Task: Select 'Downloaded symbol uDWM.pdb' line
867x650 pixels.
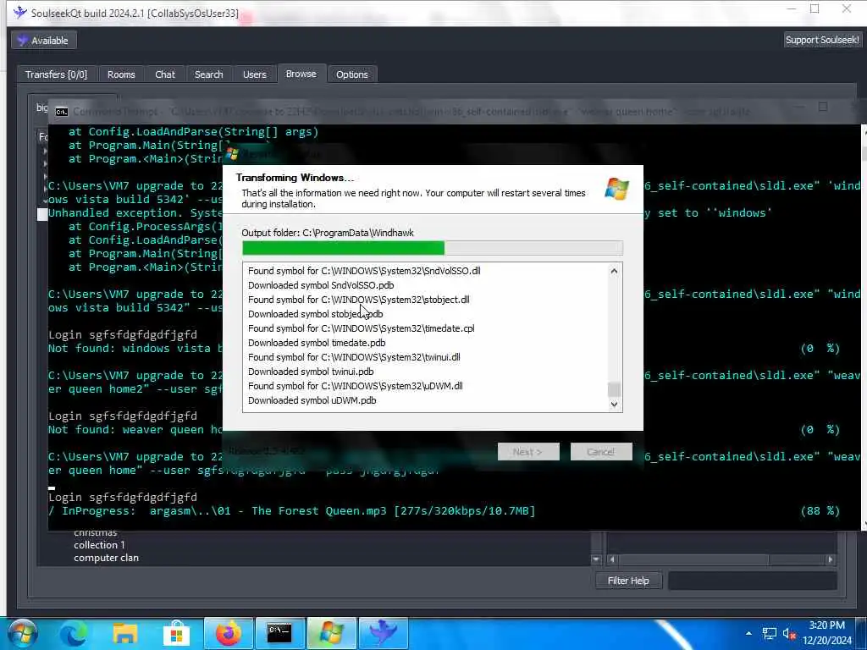Action: [312, 400]
